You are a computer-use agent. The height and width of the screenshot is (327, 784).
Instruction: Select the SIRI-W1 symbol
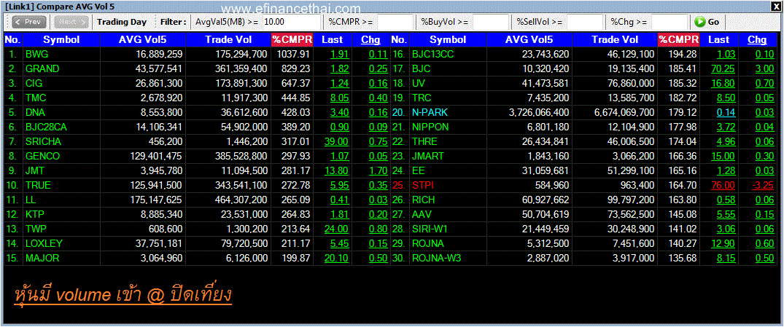(430, 229)
